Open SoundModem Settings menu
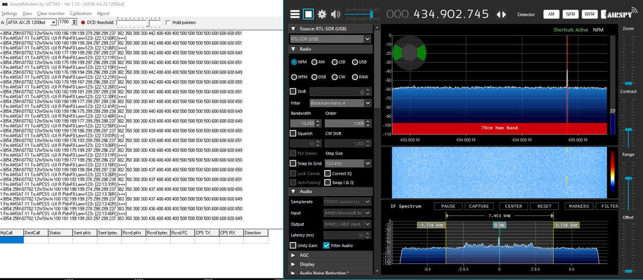Image resolution: width=643 pixels, height=280 pixels. point(9,13)
